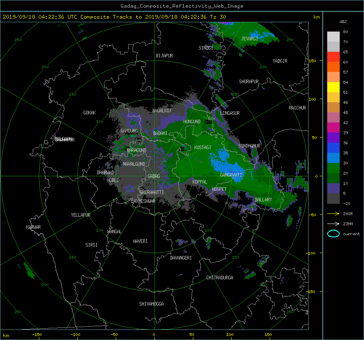Click the HAVERI city label
The height and width of the screenshot is (340, 364).
pyautogui.click(x=140, y=241)
